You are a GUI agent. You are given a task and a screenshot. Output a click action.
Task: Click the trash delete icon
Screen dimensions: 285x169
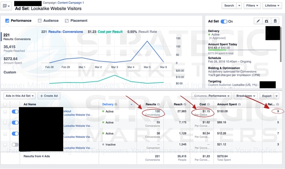[x=275, y=21]
